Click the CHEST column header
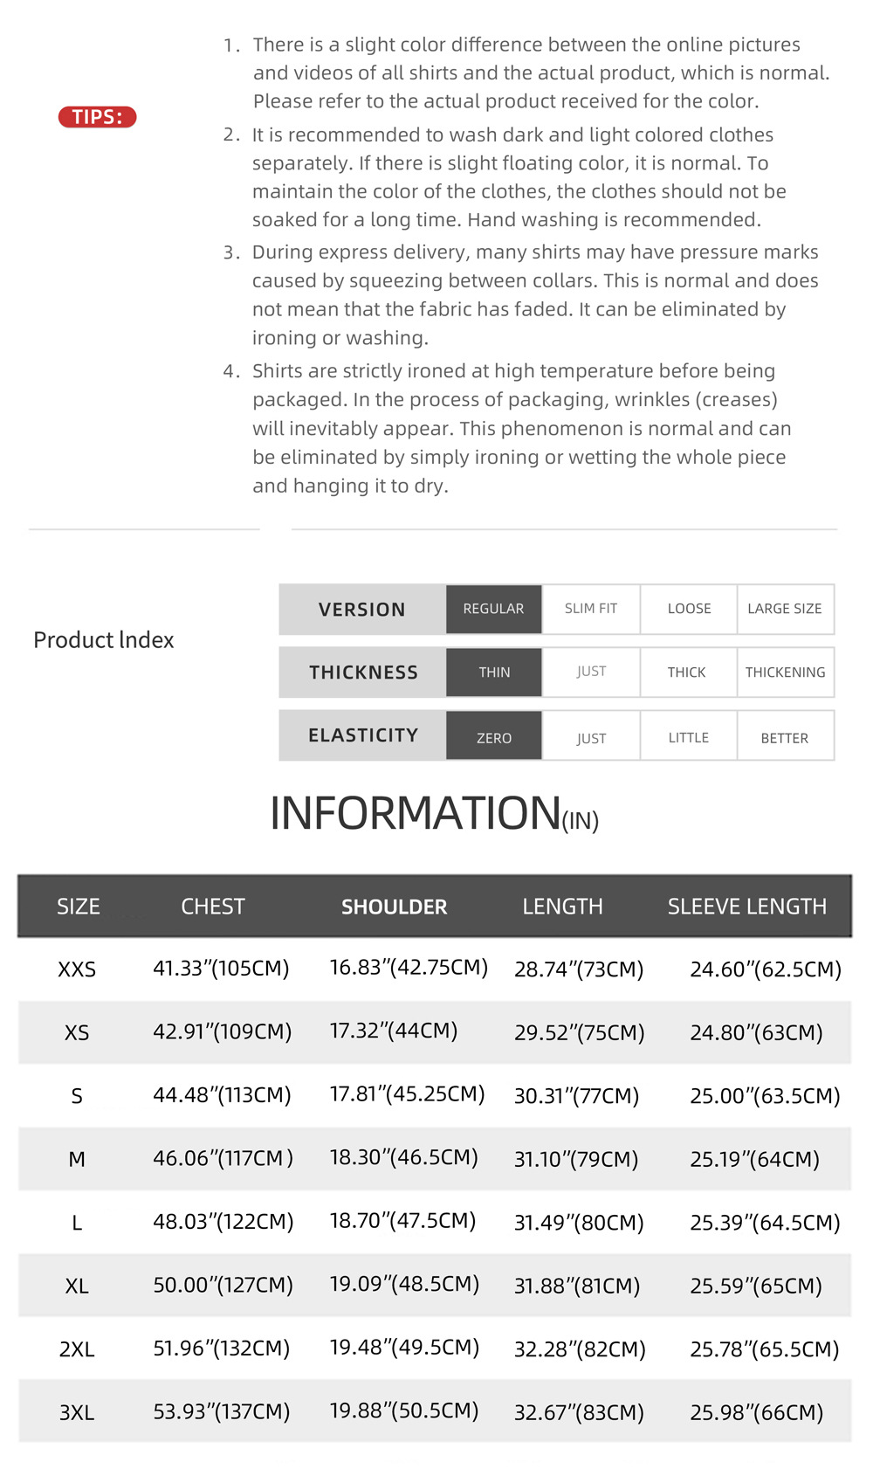The height and width of the screenshot is (1476, 873). [x=213, y=907]
